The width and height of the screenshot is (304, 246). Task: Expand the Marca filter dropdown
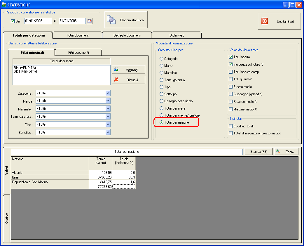pos(108,101)
